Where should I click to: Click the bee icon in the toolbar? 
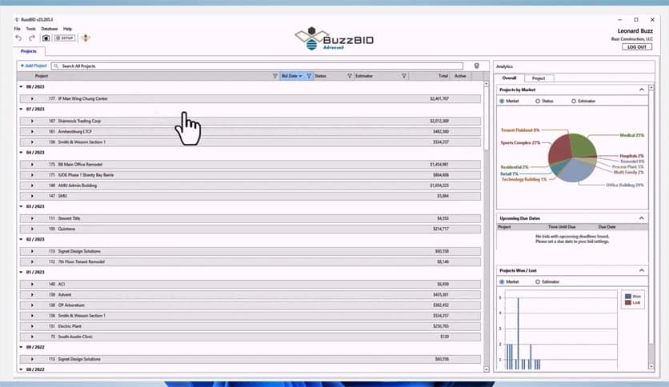click(86, 38)
